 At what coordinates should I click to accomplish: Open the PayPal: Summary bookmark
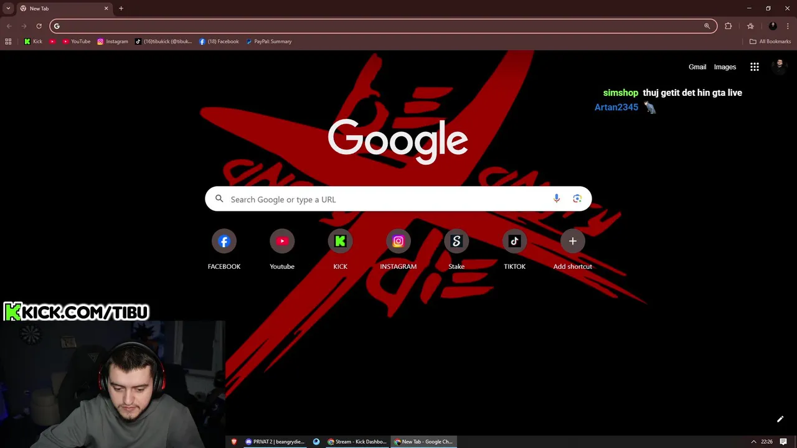click(x=268, y=42)
